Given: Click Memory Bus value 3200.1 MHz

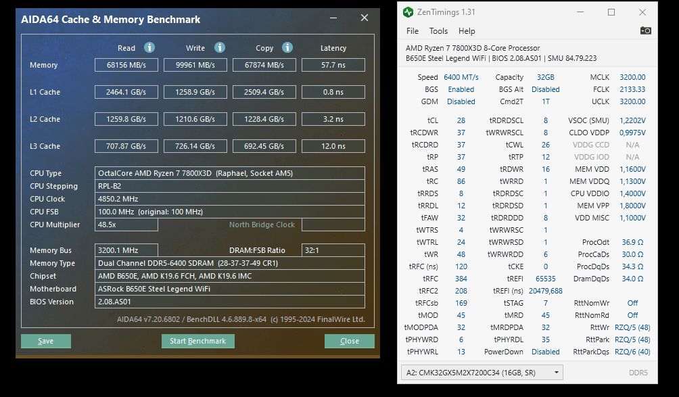Looking at the screenshot, I should click(x=126, y=250).
